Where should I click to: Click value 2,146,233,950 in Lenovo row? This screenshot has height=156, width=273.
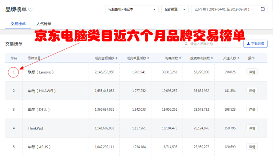[x=104, y=72]
